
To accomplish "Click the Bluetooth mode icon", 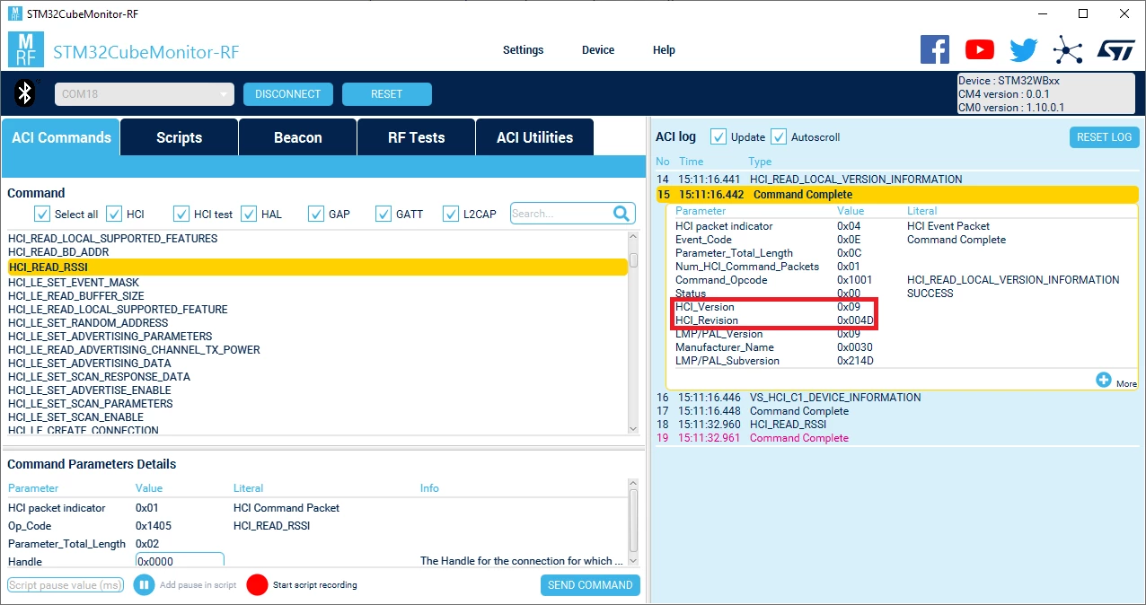I will tap(27, 92).
